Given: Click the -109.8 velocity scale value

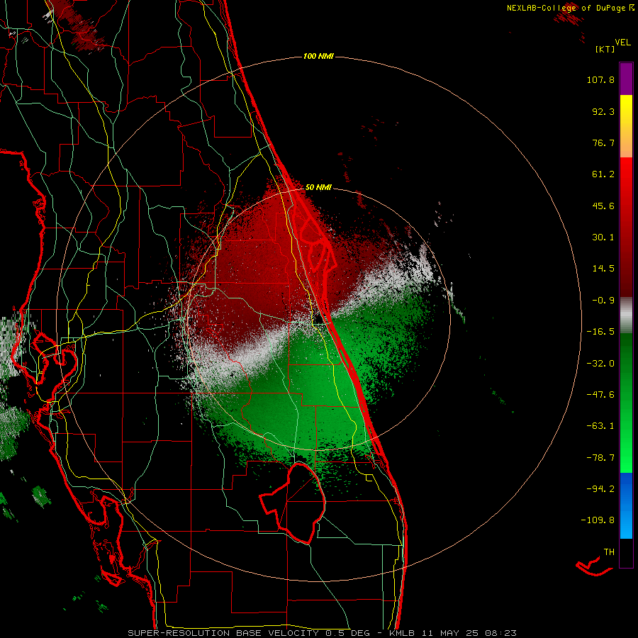Looking at the screenshot, I should pos(598,520).
